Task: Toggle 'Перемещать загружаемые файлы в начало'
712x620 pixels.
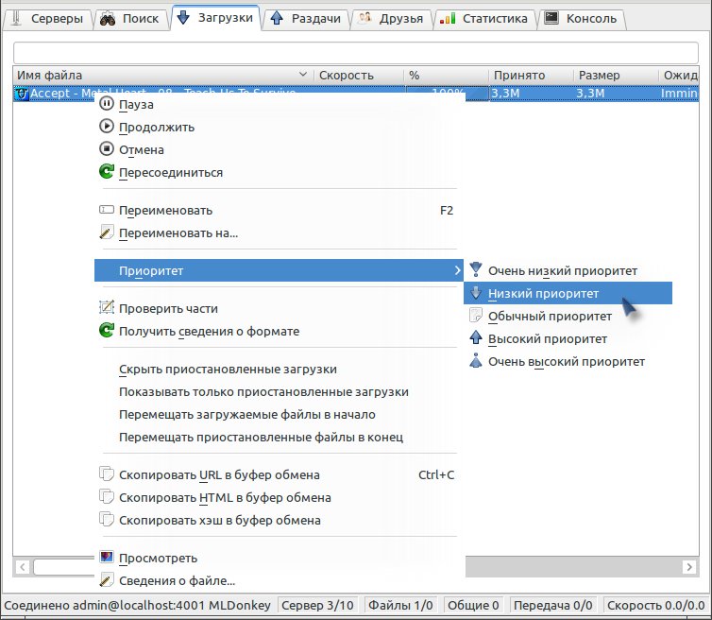Action: pos(279,414)
